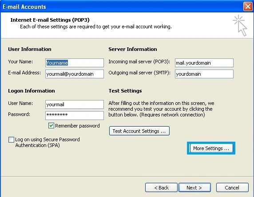Click the wizard cursor icon in the header

pyautogui.click(x=240, y=25)
